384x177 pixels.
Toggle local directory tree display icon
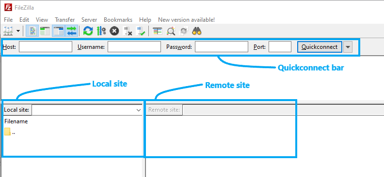coord(45,31)
